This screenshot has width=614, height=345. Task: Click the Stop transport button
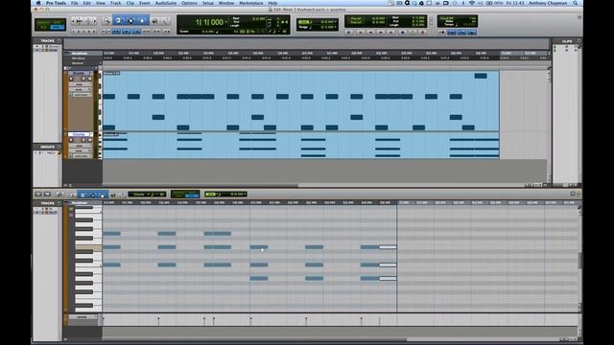402,33
